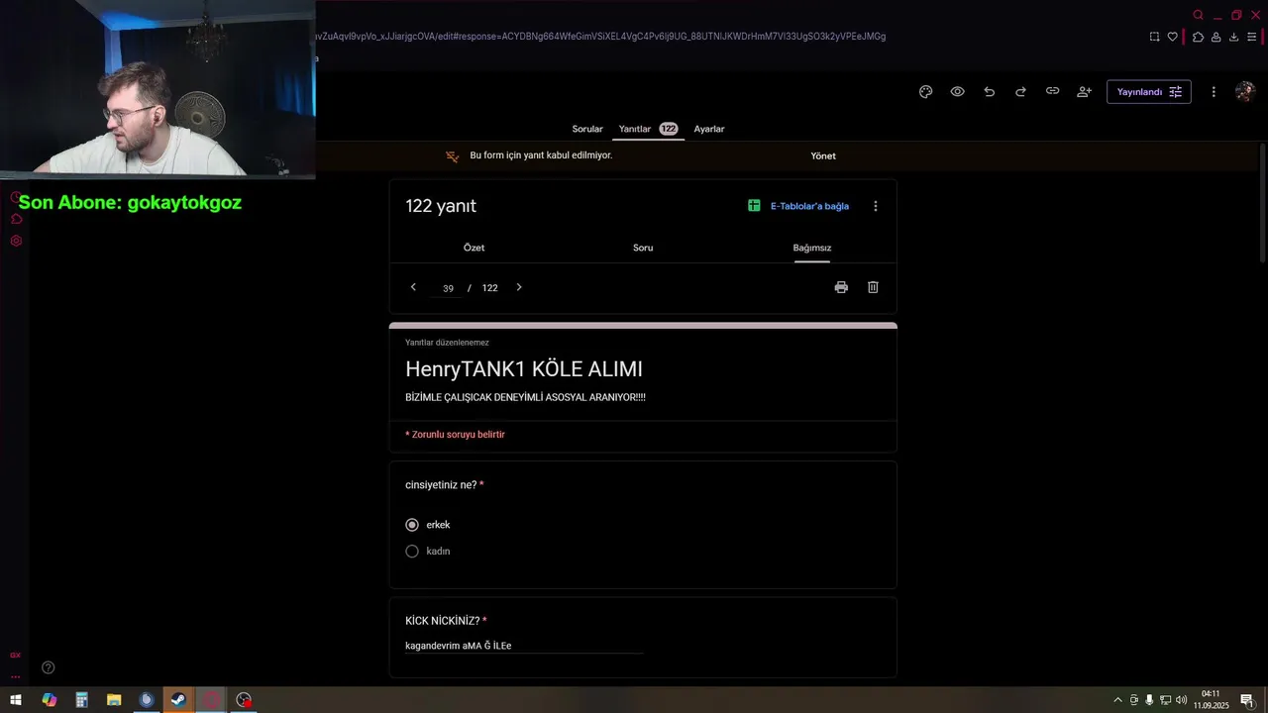Click the undo arrow icon
This screenshot has width=1268, height=713.
point(989,92)
